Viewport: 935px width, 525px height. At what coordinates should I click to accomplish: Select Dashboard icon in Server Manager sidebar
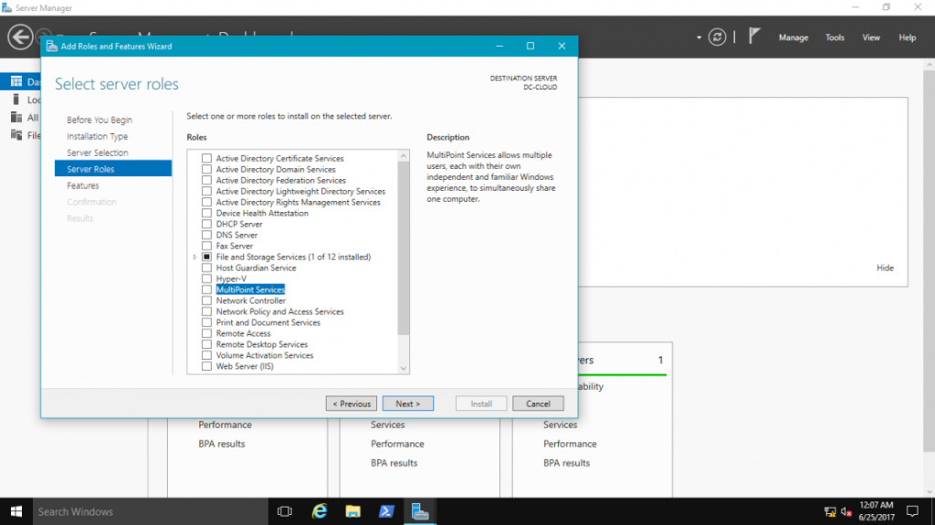[x=16, y=81]
